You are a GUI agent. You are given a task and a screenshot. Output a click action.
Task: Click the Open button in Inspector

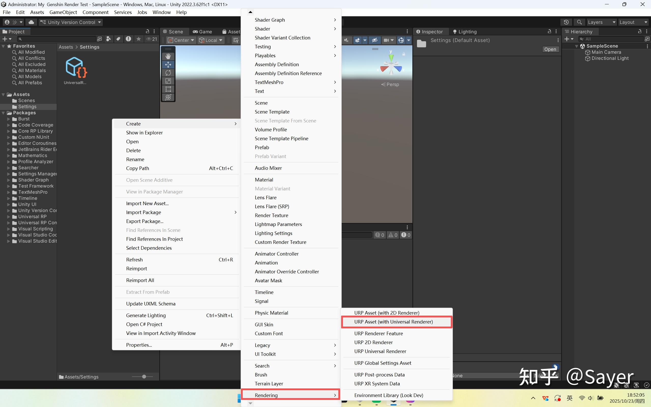(x=550, y=49)
